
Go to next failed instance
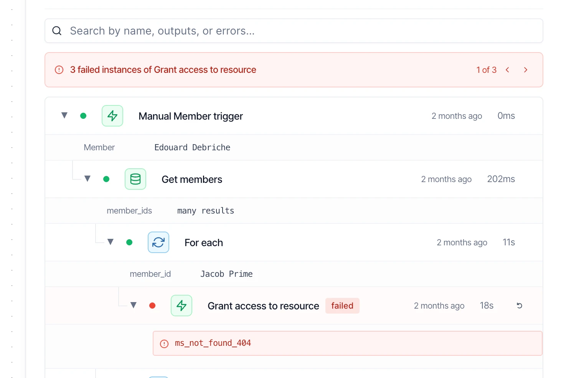pyautogui.click(x=526, y=70)
